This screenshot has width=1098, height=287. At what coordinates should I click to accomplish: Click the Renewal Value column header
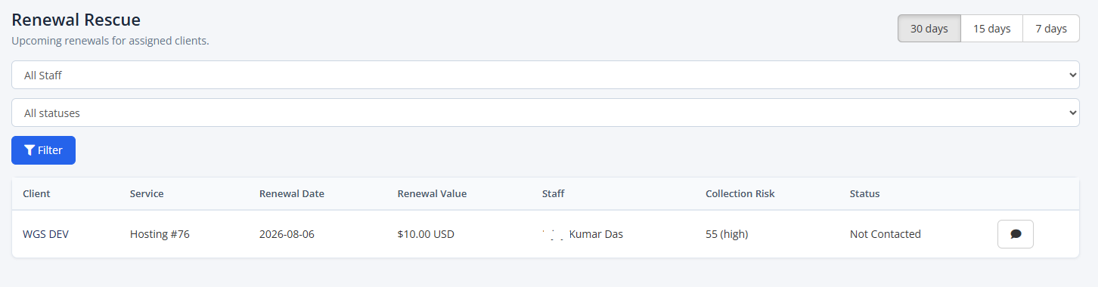click(432, 193)
